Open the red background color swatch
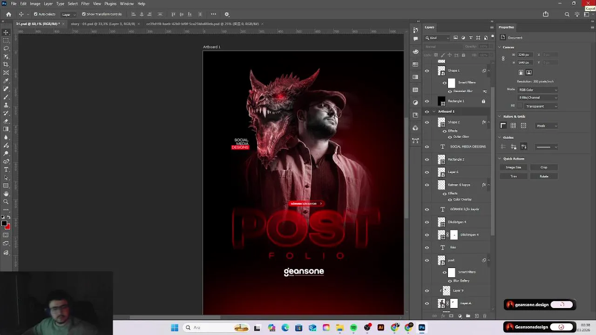The image size is (596, 335). (8, 227)
